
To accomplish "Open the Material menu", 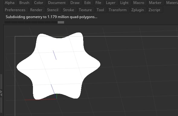I will [x=172, y=3].
